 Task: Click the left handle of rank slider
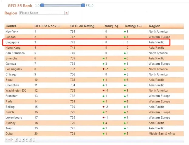(42, 5)
